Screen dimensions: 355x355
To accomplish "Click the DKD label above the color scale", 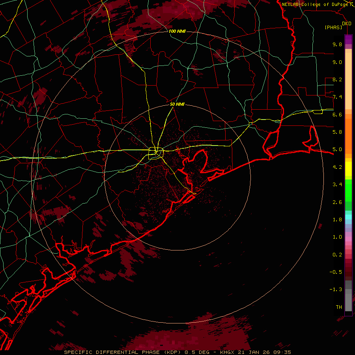I will (x=347, y=24).
